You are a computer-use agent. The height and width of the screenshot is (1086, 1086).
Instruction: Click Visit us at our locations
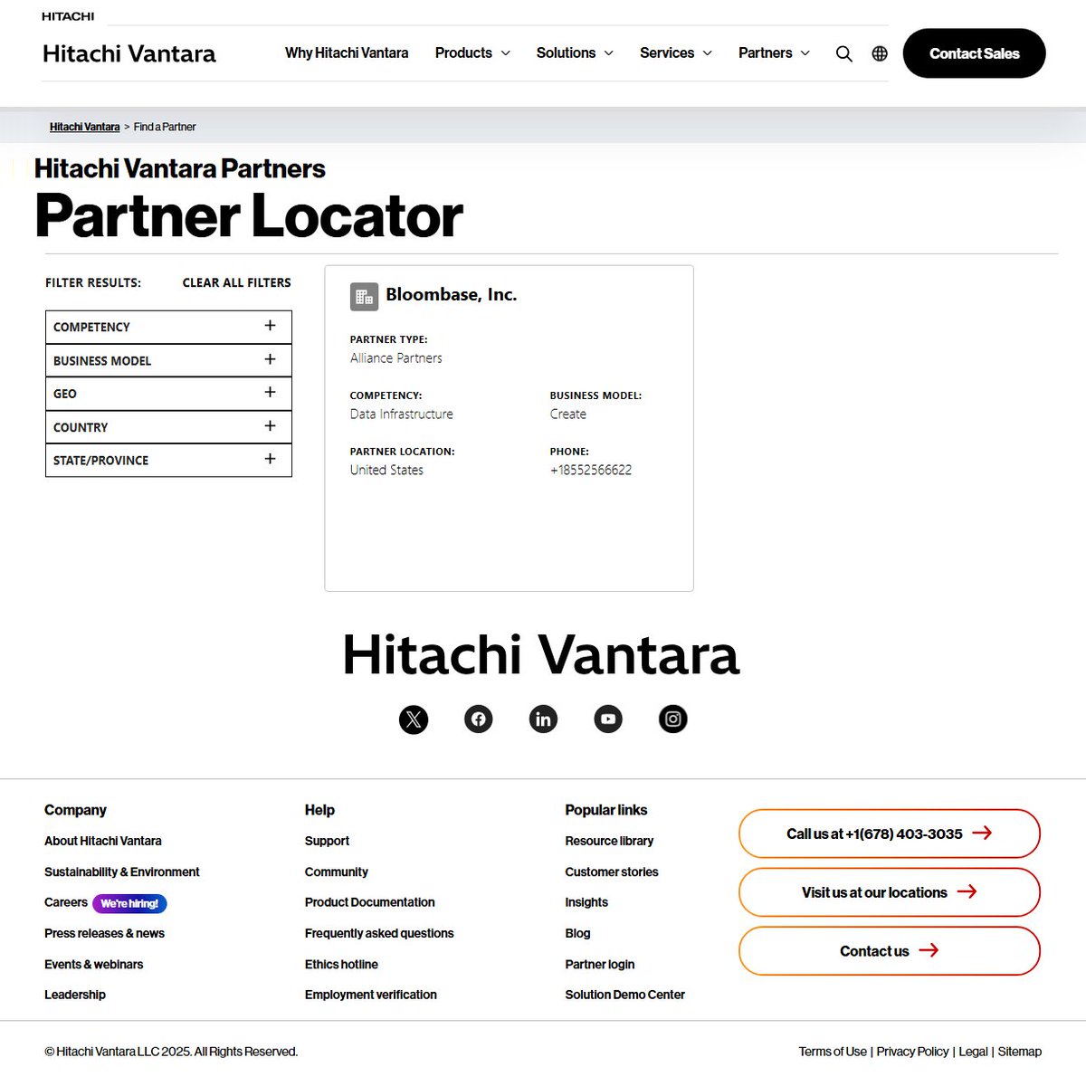890,892
